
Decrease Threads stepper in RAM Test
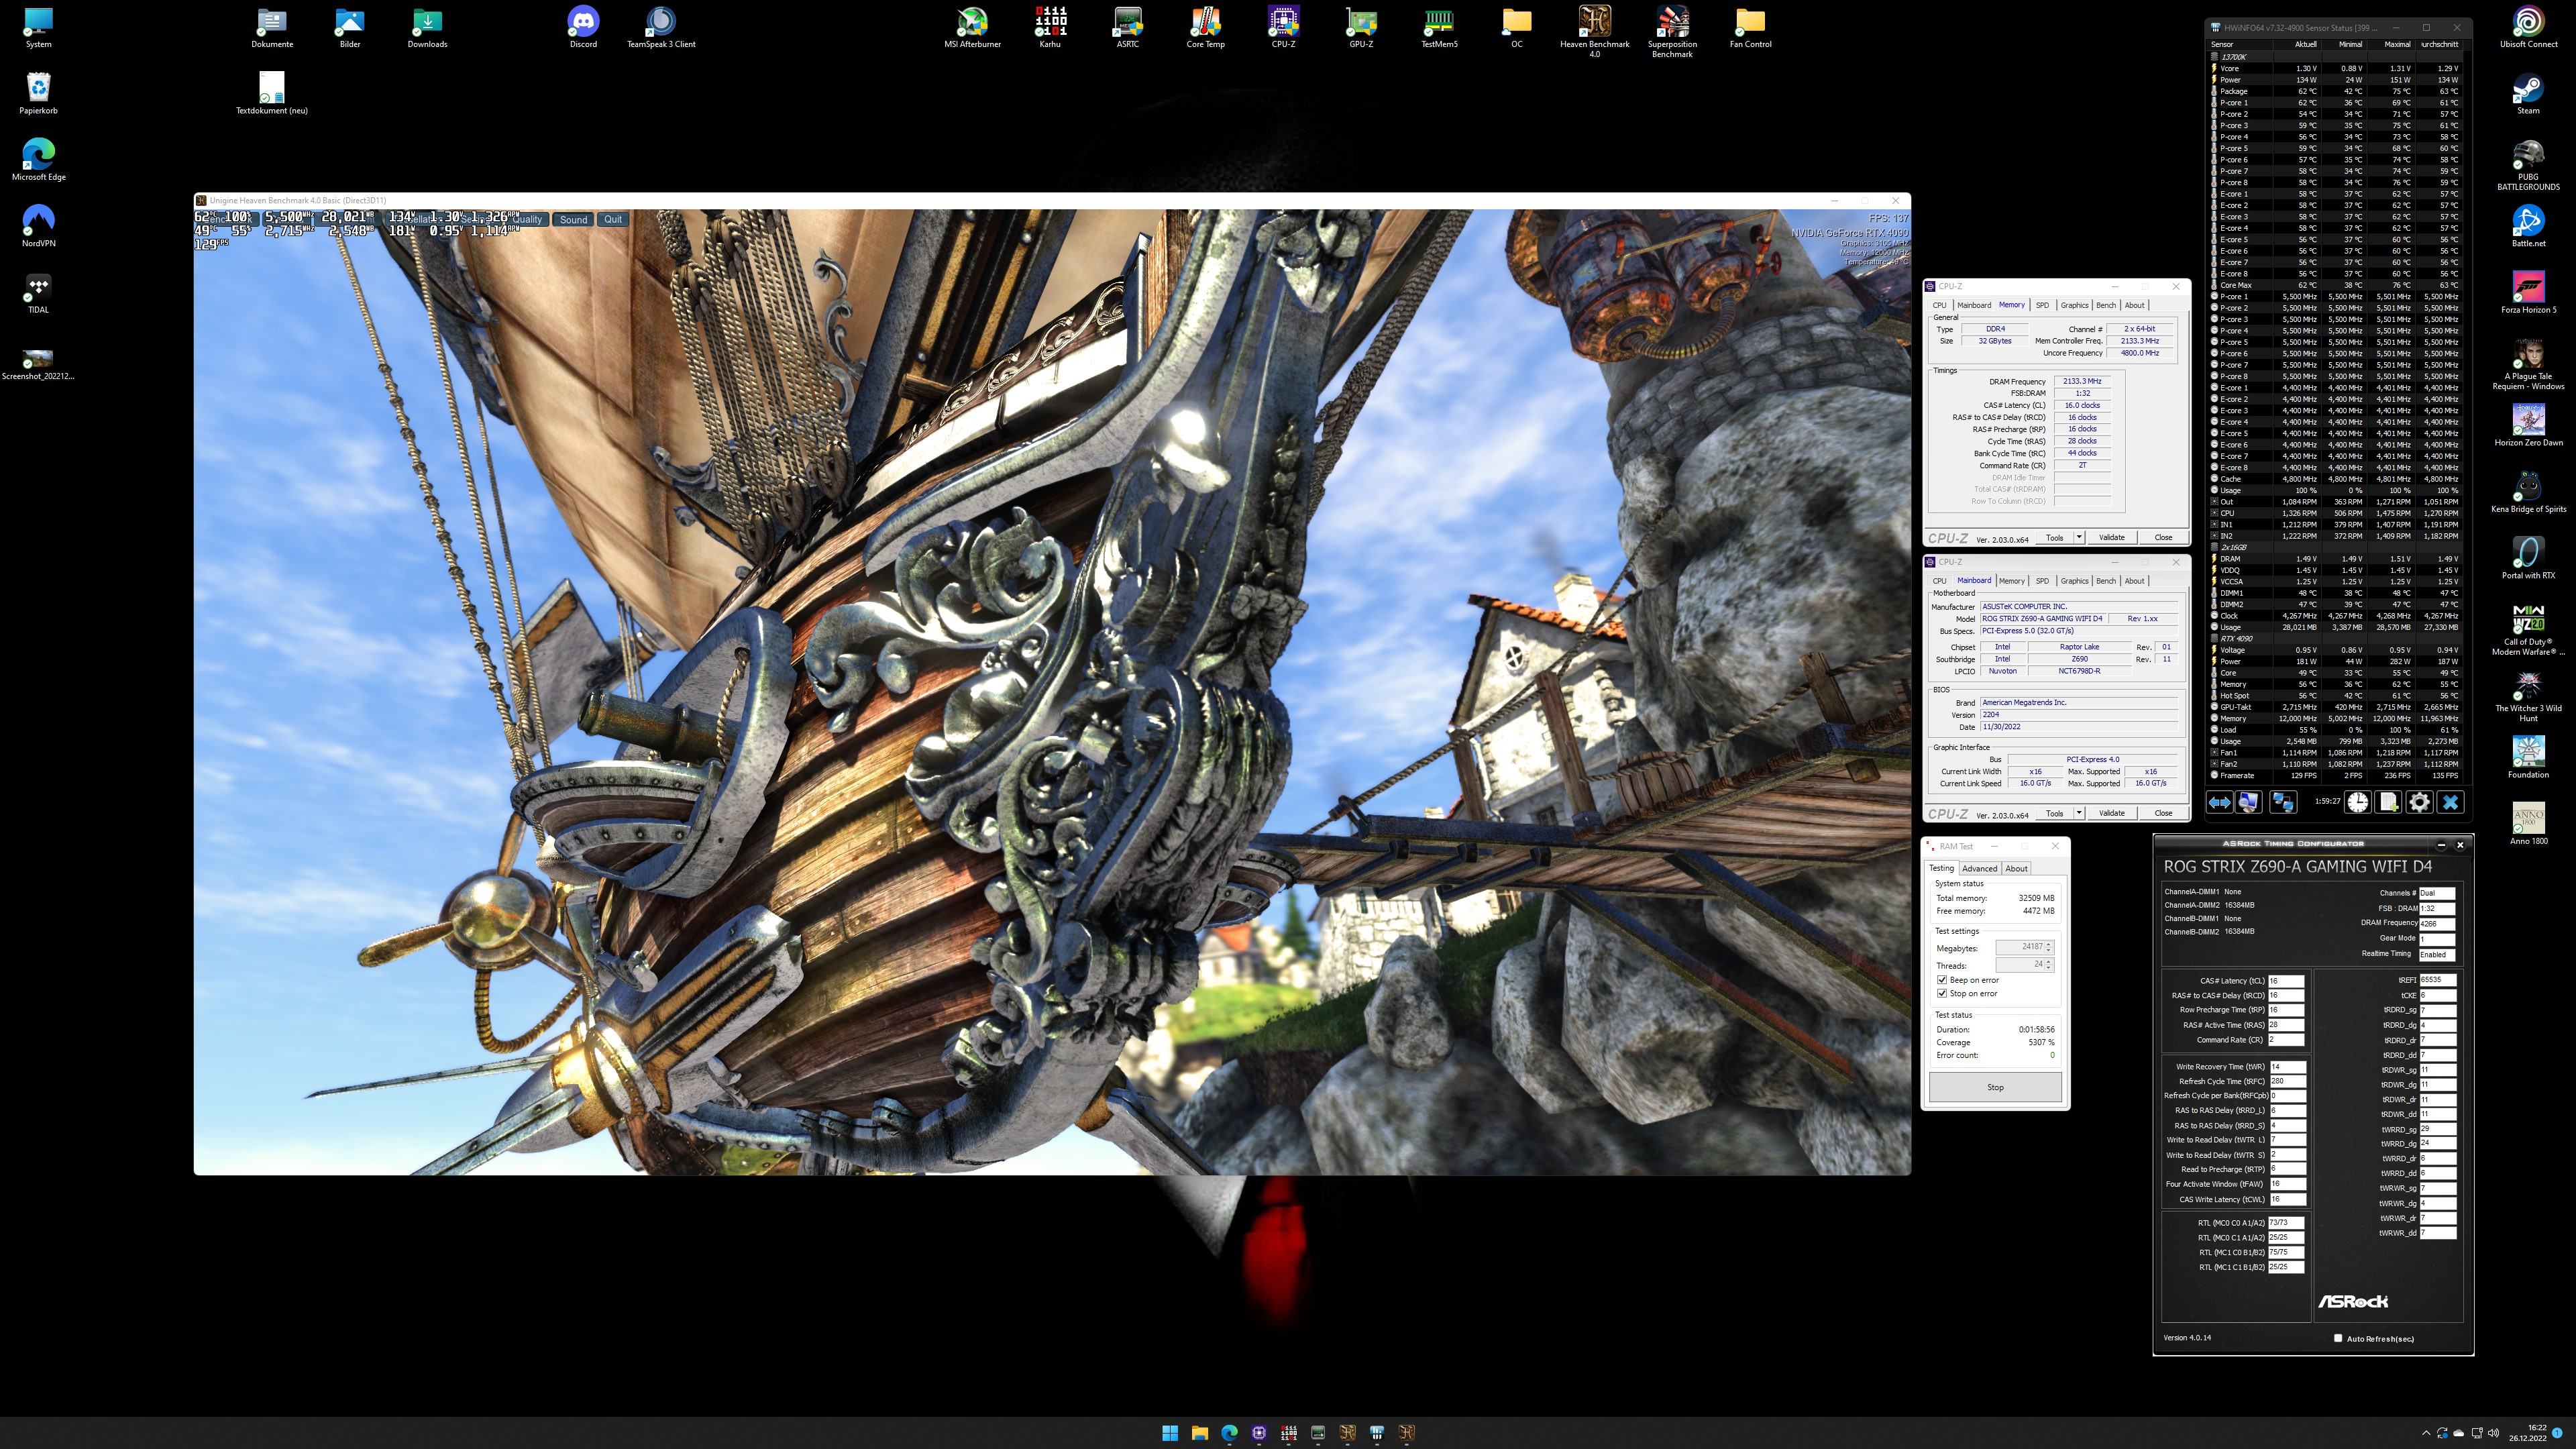pyautogui.click(x=2049, y=968)
